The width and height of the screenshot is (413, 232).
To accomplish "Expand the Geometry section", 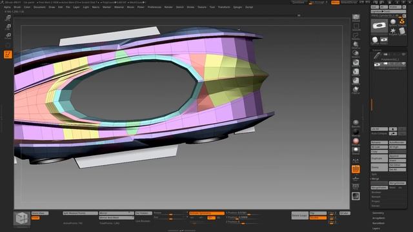I will coord(378,213).
